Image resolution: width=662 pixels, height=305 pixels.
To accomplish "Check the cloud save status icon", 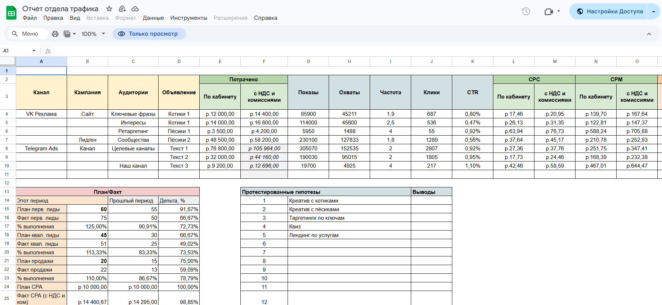I will click(x=135, y=9).
